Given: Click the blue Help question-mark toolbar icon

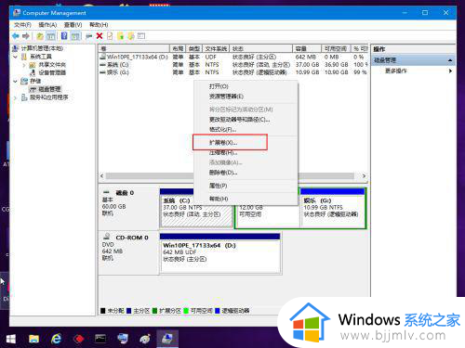Looking at the screenshot, I should click(x=64, y=36).
